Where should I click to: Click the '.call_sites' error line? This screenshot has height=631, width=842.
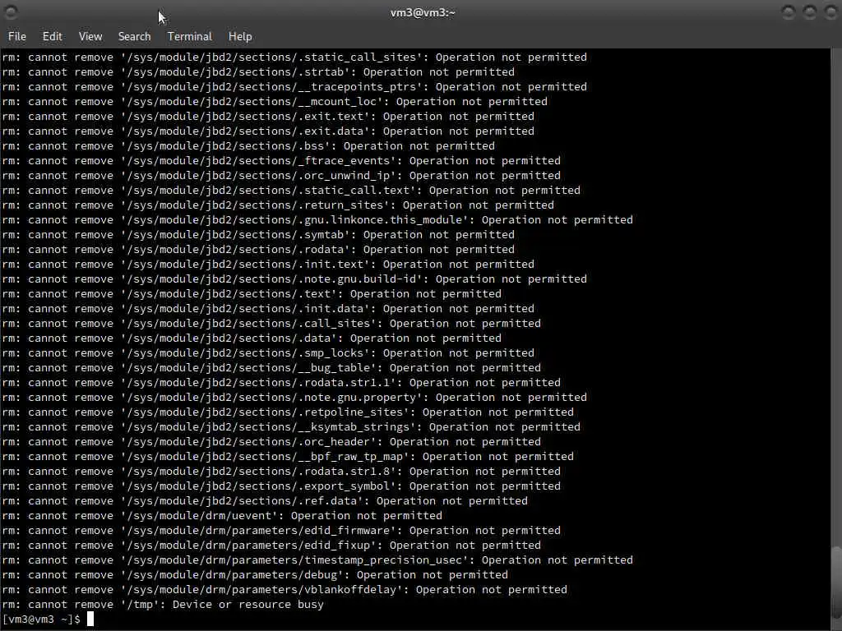pos(271,323)
